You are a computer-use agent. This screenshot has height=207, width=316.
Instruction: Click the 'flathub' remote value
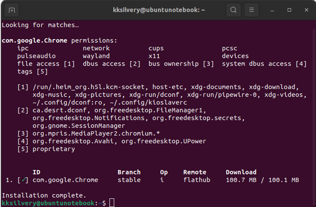[x=197, y=180]
